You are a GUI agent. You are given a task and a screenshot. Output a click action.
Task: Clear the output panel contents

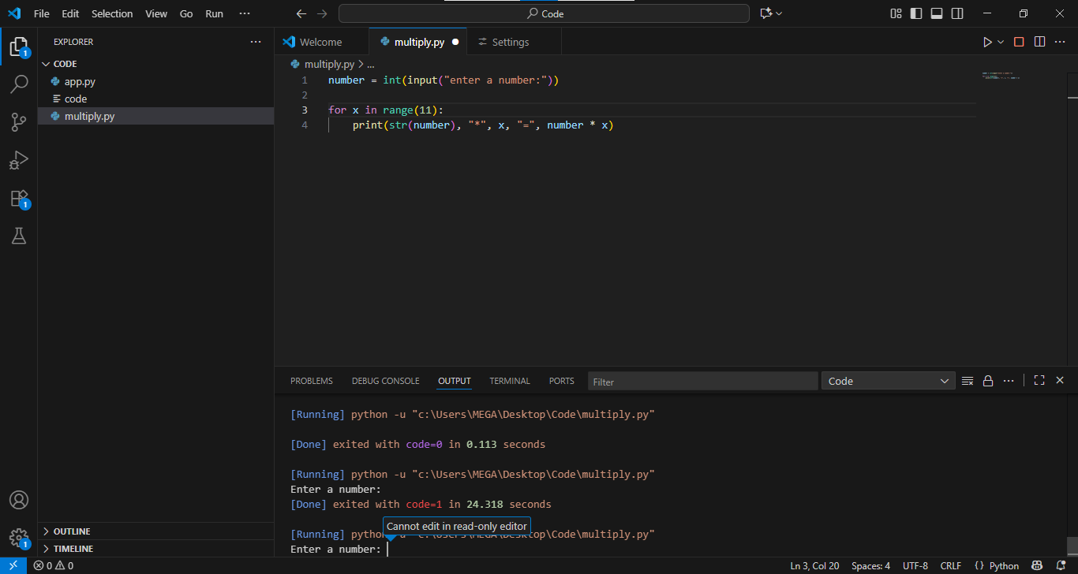[968, 381]
